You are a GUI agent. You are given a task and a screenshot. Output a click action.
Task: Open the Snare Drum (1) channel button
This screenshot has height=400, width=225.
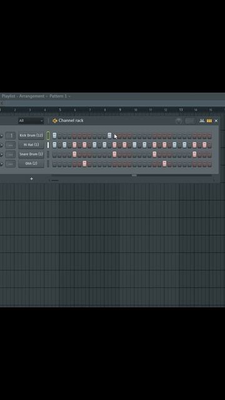click(31, 154)
